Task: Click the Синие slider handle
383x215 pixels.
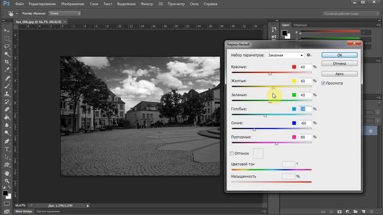Action: tap(254, 130)
